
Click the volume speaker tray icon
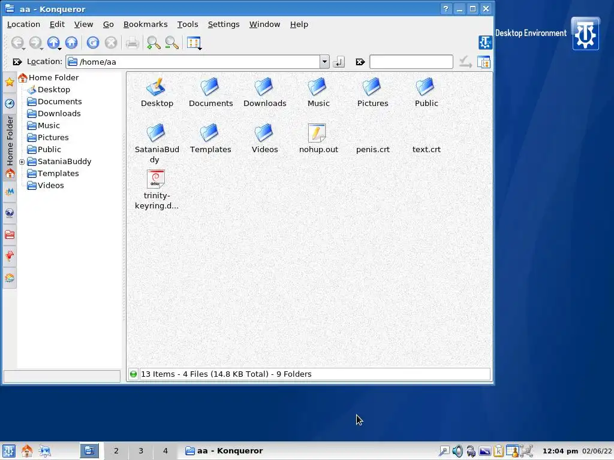tap(458, 452)
